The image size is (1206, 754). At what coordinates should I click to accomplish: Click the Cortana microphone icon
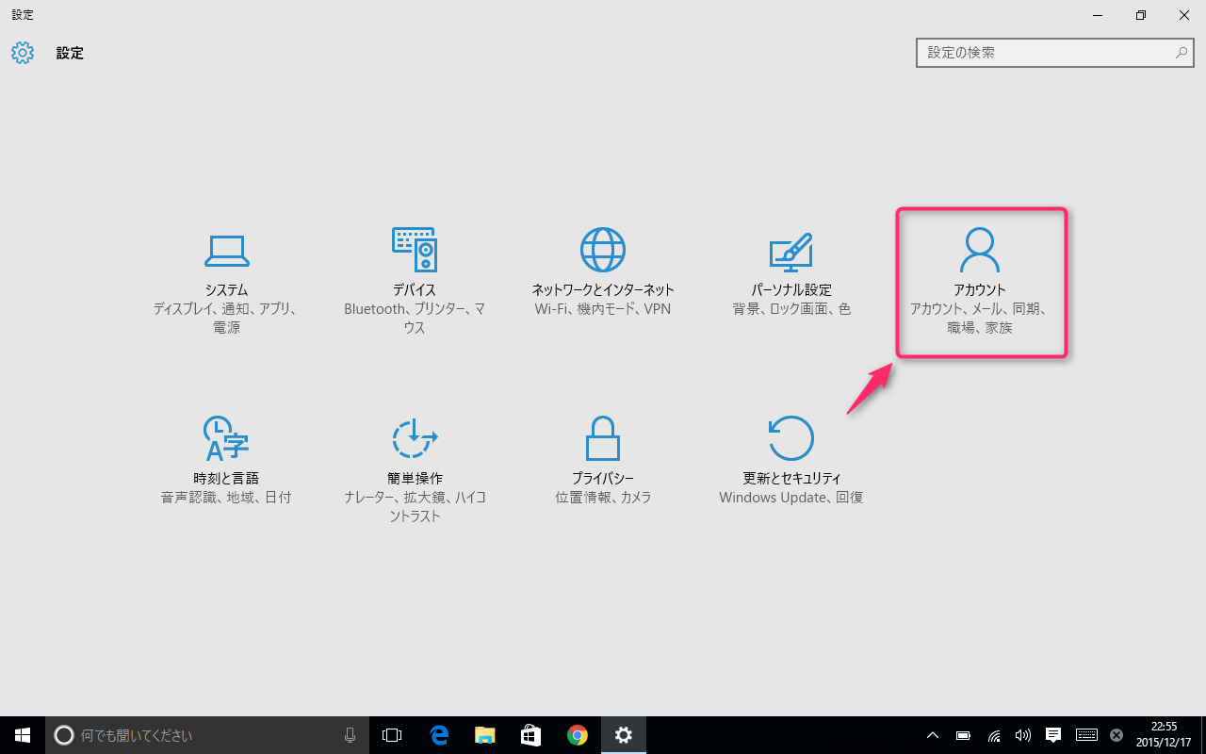click(x=350, y=735)
